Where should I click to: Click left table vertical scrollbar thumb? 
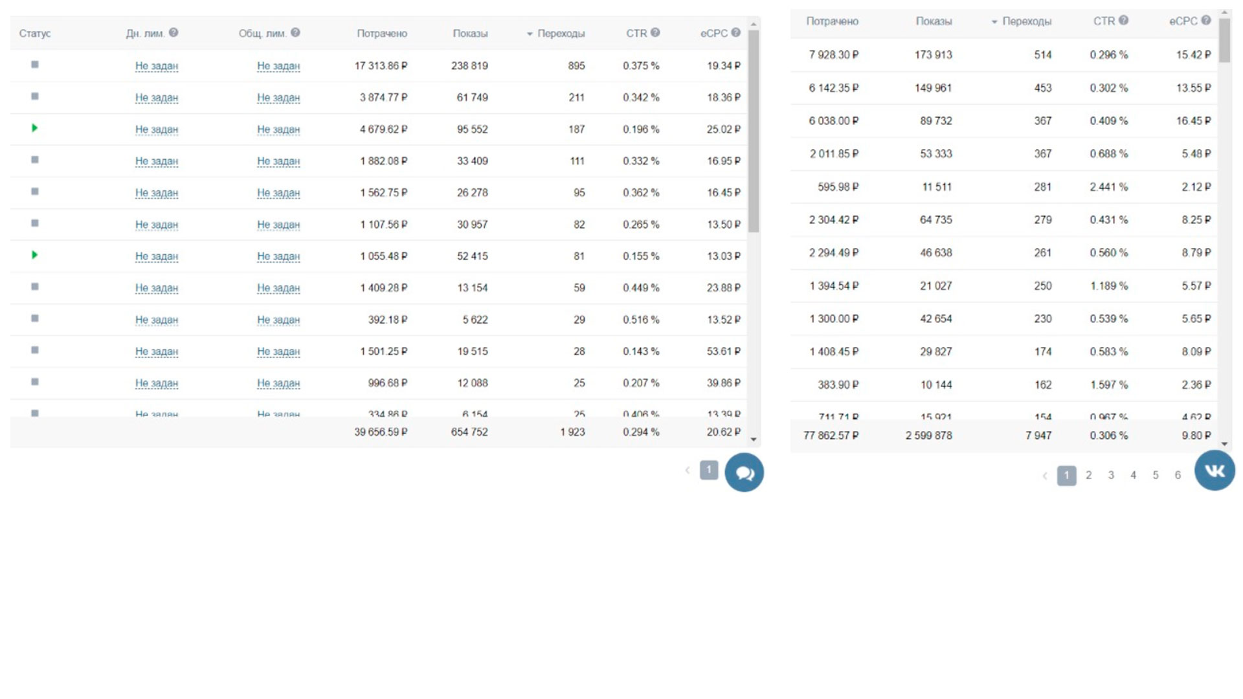pyautogui.click(x=754, y=131)
